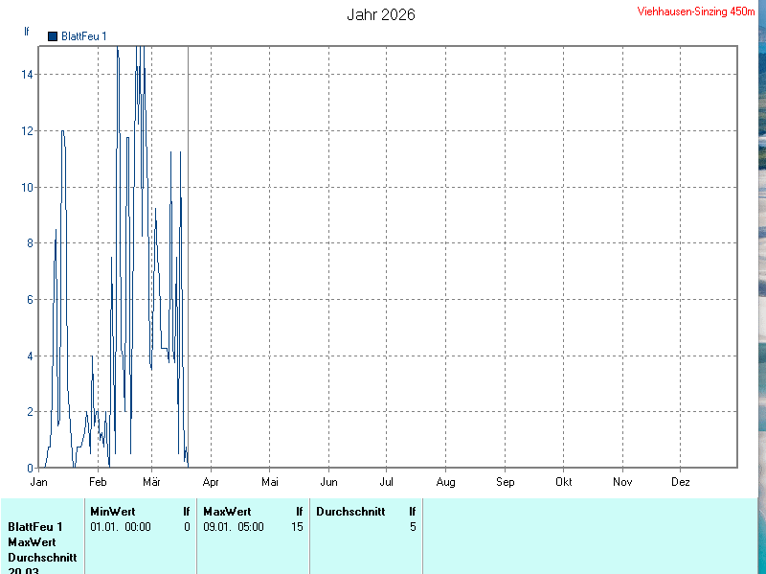The width and height of the screenshot is (766, 574).
Task: Click the 01.01. 00:00 minimum timestamp cell
Action: [x=121, y=527]
